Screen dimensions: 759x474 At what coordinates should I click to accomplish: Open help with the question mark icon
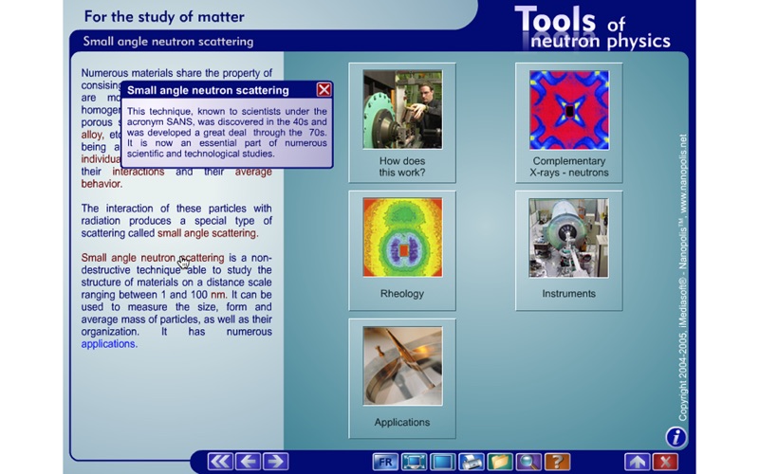(557, 462)
